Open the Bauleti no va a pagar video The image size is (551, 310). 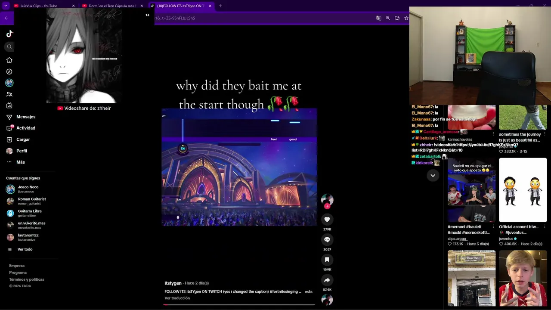(471, 190)
